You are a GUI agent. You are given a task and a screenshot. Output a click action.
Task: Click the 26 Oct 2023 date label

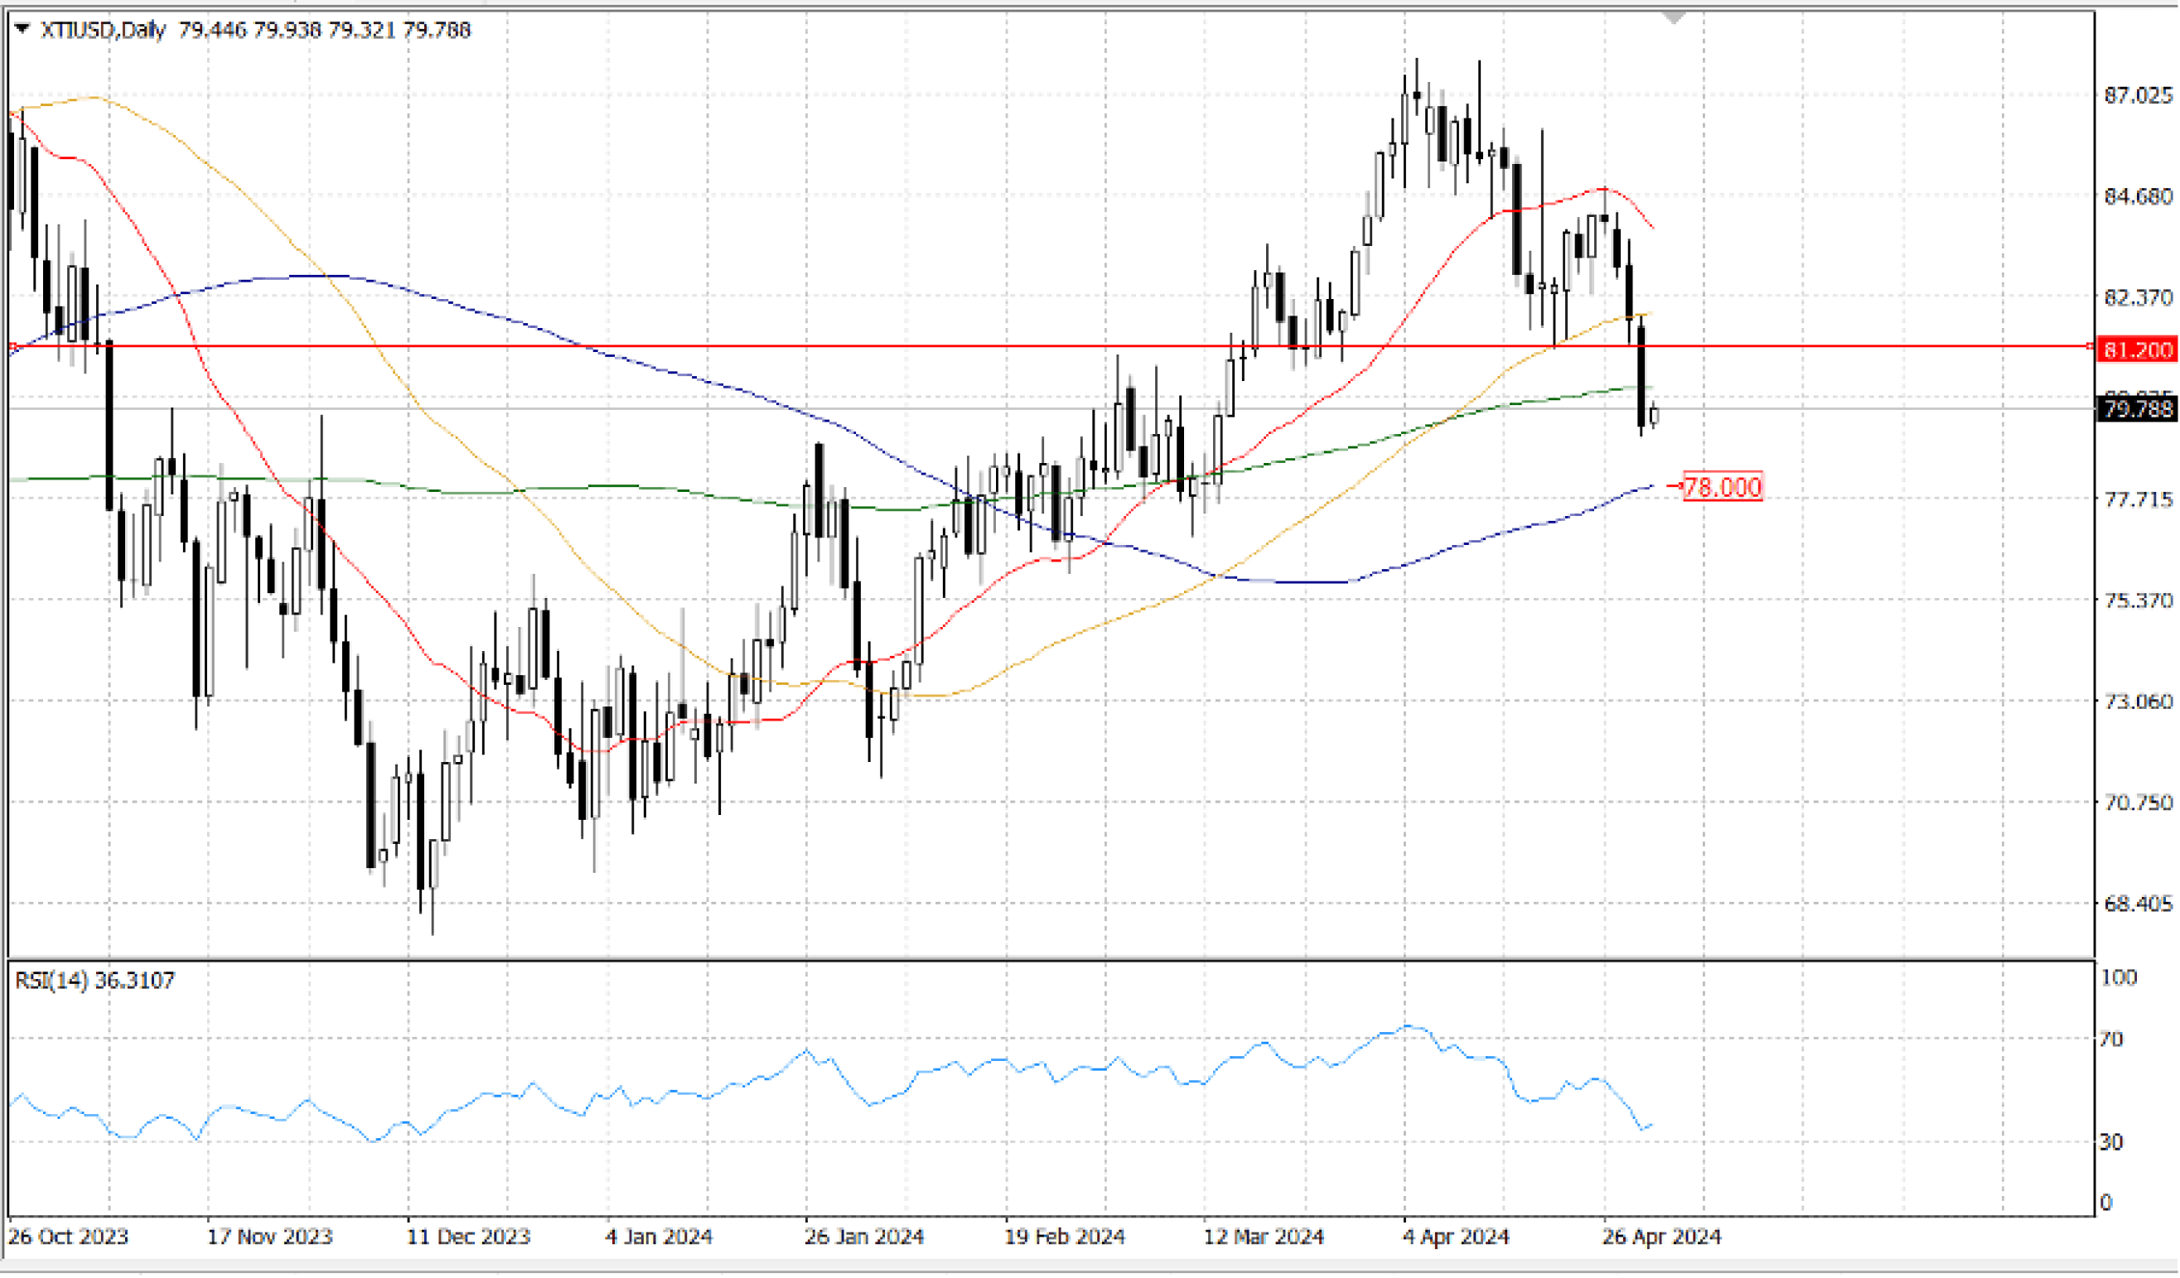[67, 1237]
